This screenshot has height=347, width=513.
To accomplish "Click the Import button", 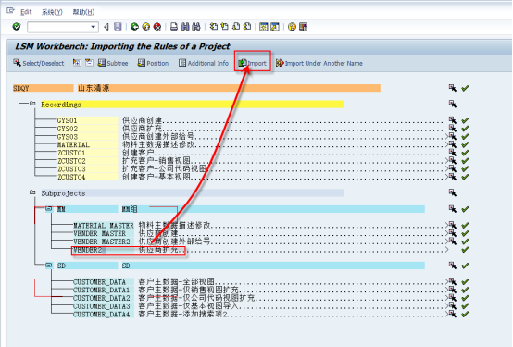I will point(252,63).
